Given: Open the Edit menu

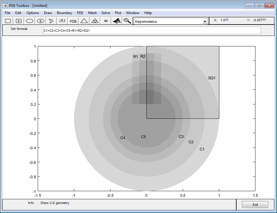Looking at the screenshot, I should point(18,13).
